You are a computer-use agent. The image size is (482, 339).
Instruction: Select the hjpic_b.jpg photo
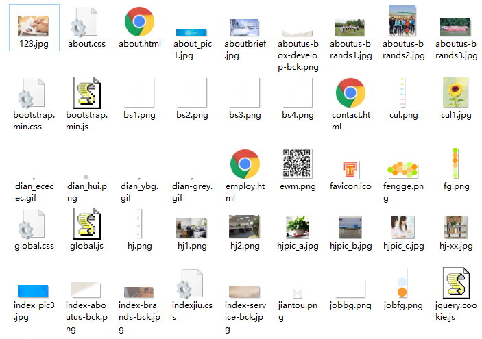(x=350, y=227)
